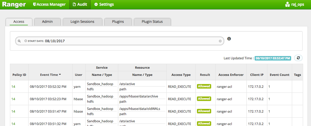Screen dimensions: 311x126
Task: Open policy 14 link in first row
Action: pos(13,86)
